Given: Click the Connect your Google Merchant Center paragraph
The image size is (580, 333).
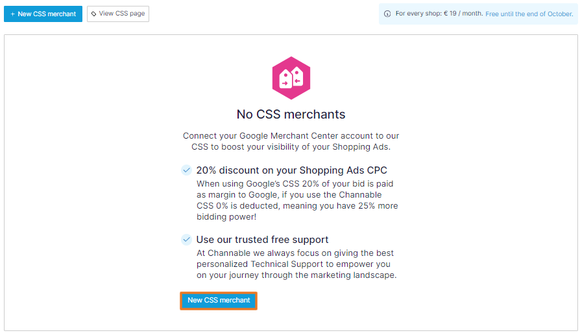Looking at the screenshot, I should (x=291, y=141).
